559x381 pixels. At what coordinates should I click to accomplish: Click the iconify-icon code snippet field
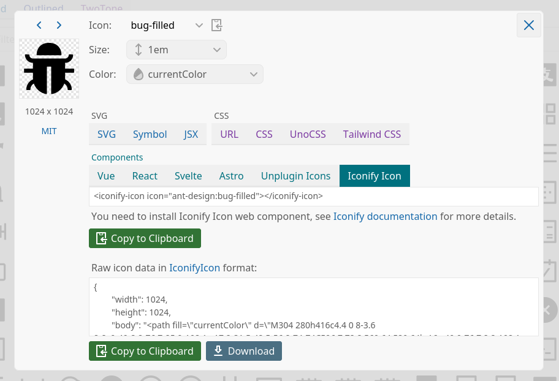tap(313, 197)
